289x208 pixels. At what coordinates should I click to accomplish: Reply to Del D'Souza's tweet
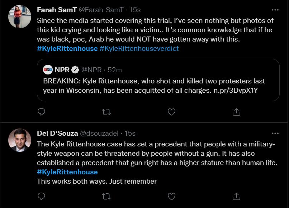coord(42,196)
